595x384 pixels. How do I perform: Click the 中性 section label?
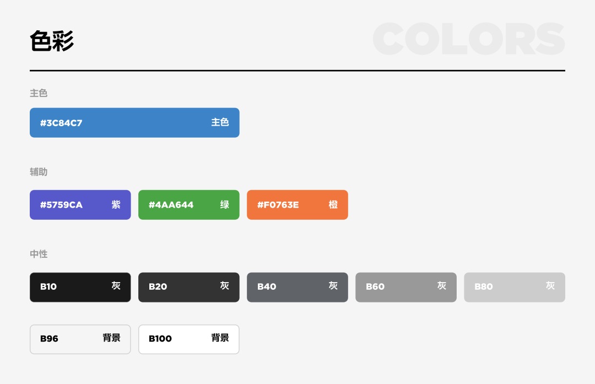point(39,254)
